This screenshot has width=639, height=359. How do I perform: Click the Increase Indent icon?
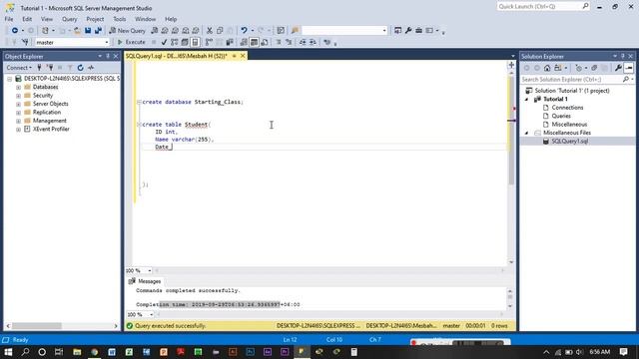click(x=313, y=42)
